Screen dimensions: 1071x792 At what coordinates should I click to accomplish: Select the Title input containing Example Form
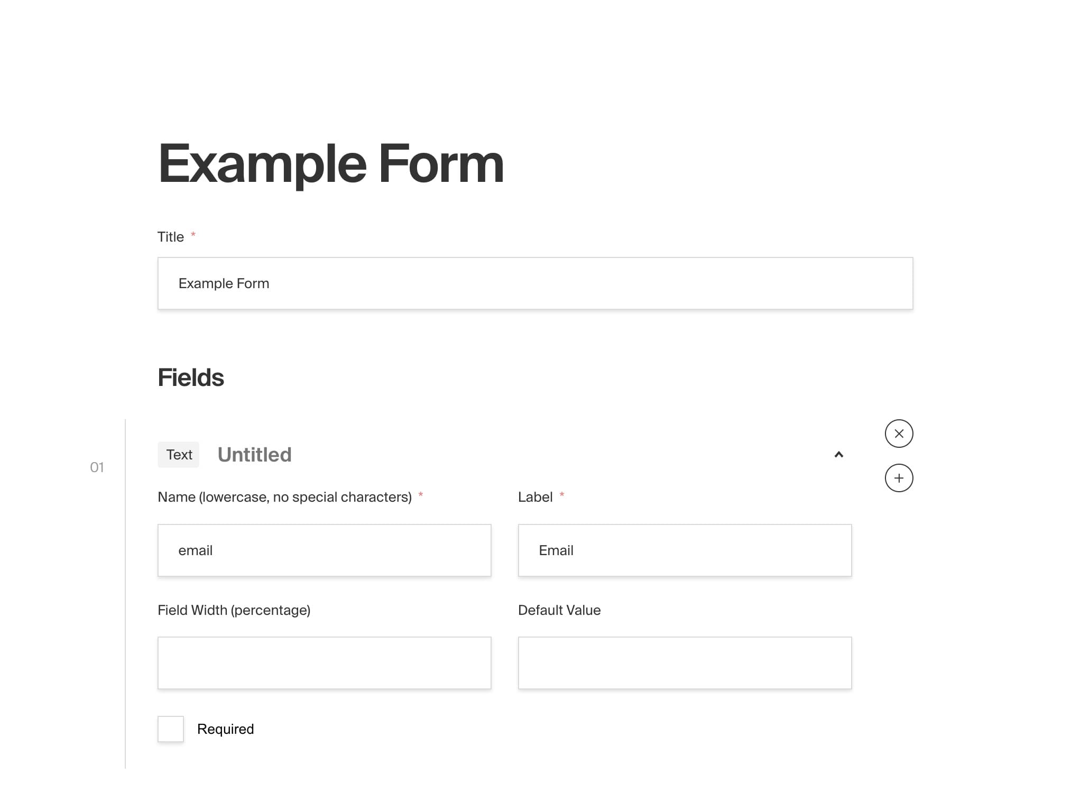coord(534,283)
